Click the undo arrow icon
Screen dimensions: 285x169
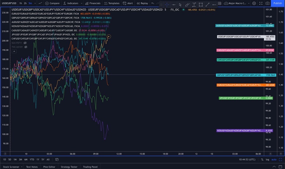click(x=153, y=3)
